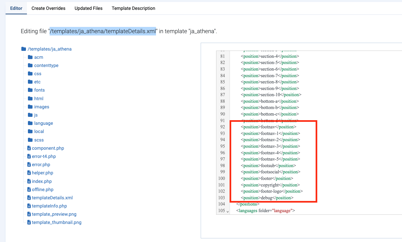Click the images folder icon
The height and width of the screenshot is (242, 402).
click(x=30, y=107)
